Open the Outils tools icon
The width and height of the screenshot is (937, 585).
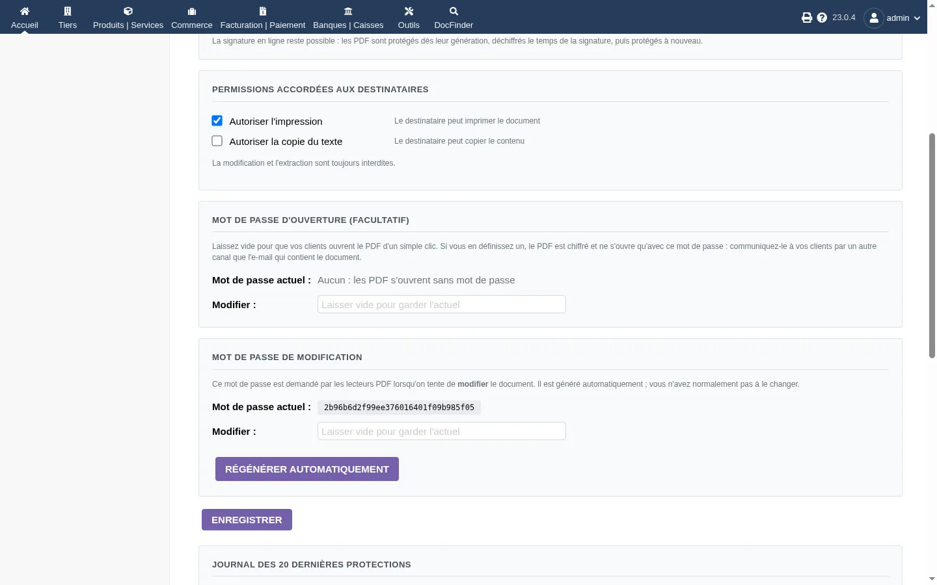[x=409, y=11]
